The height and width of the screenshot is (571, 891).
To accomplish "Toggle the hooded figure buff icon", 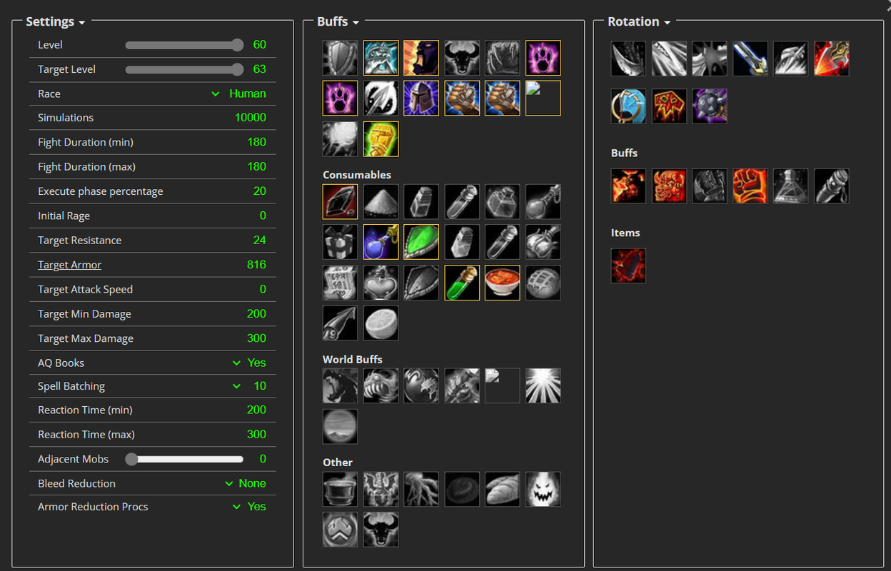I will point(421,58).
